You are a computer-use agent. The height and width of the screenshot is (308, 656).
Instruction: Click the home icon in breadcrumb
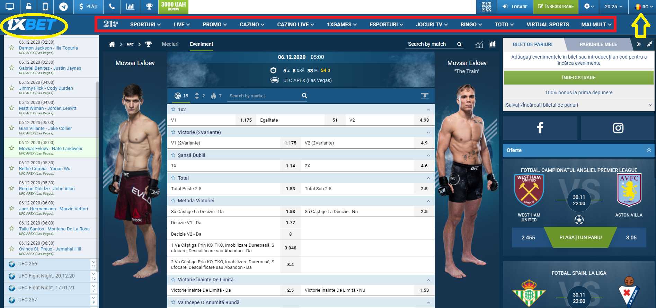point(112,44)
